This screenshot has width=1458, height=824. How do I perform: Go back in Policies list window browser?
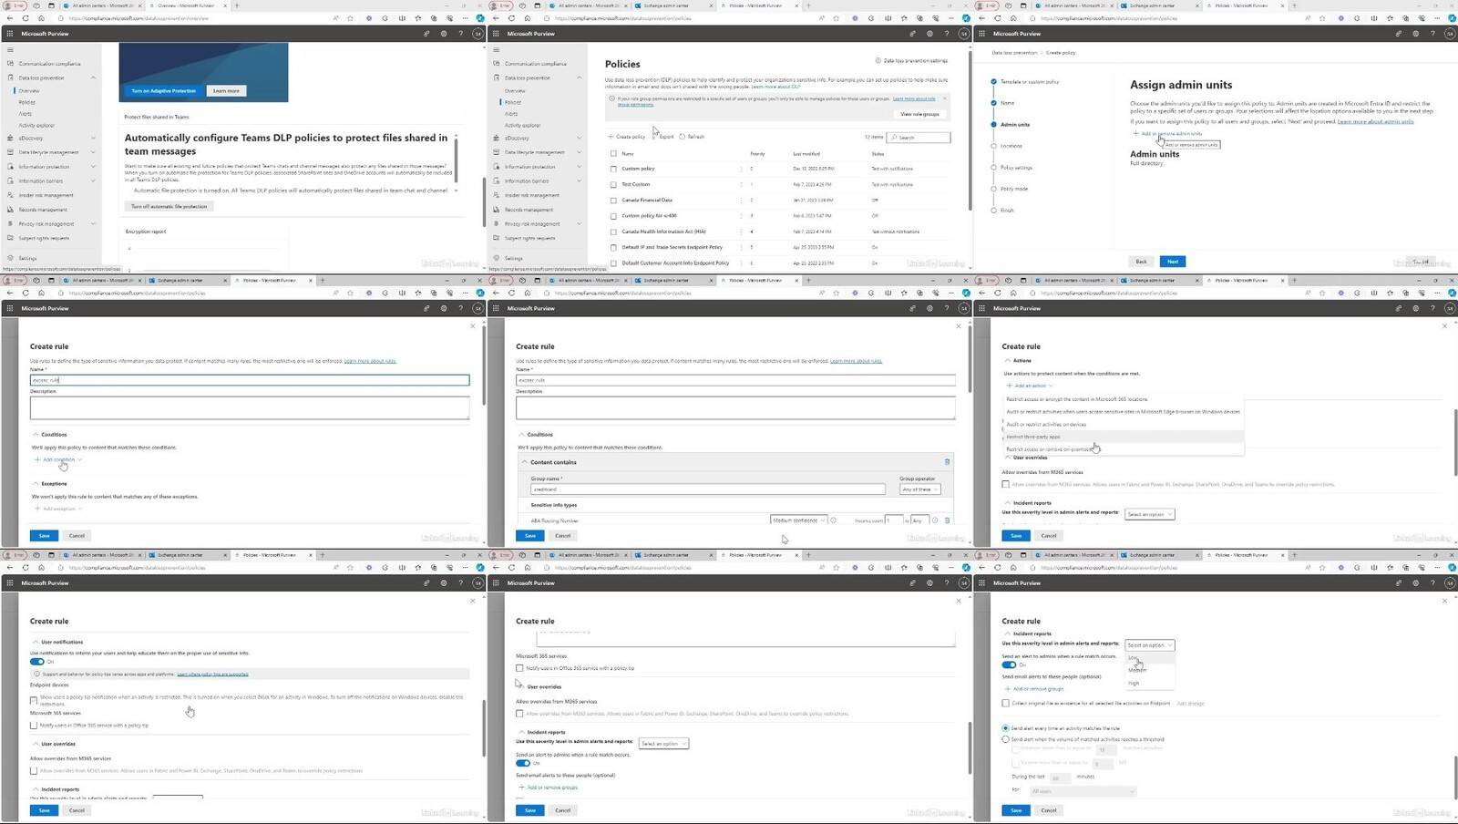tap(497, 18)
